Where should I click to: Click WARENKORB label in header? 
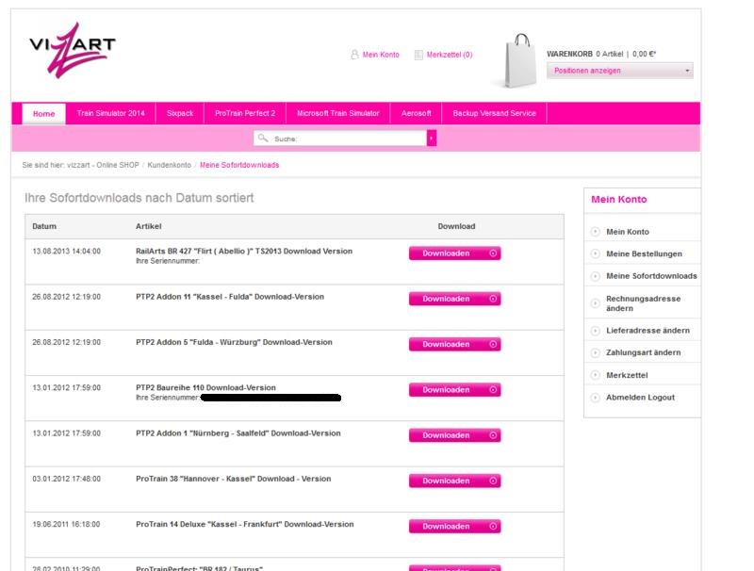point(569,54)
